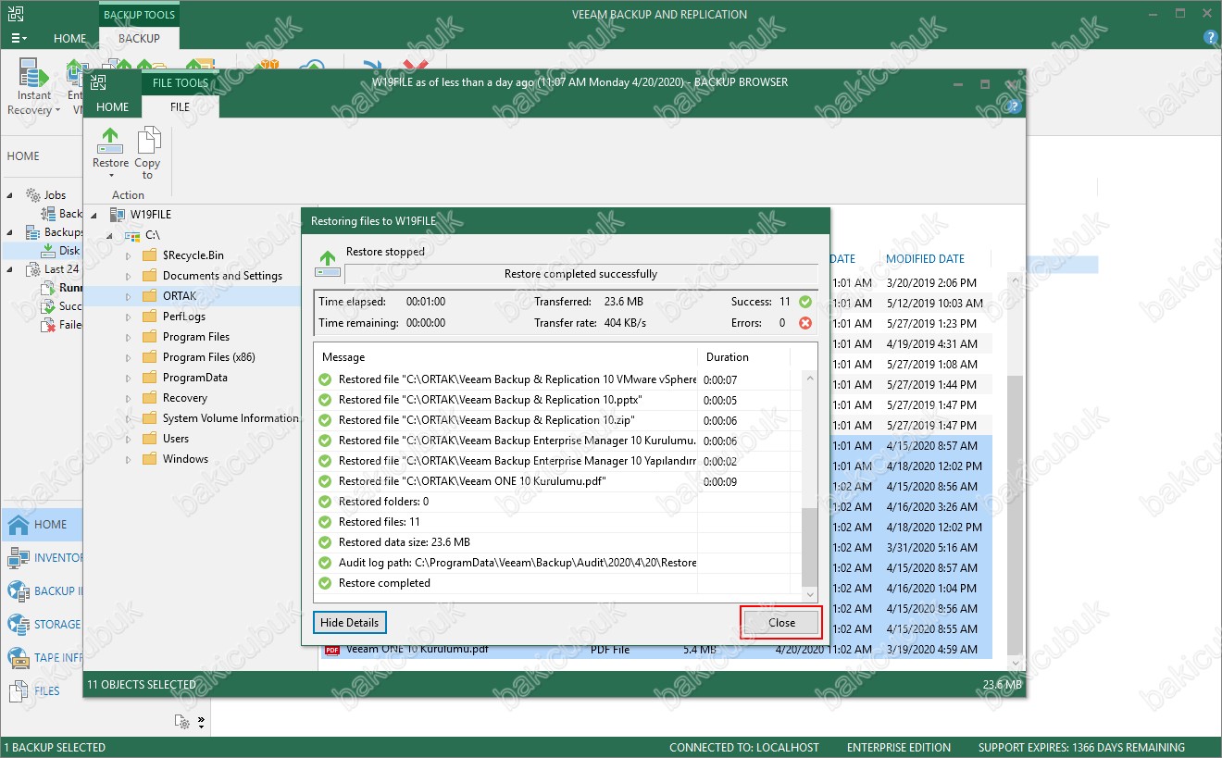Click the red Errors icon
The height and width of the screenshot is (758, 1222).
pos(805,323)
